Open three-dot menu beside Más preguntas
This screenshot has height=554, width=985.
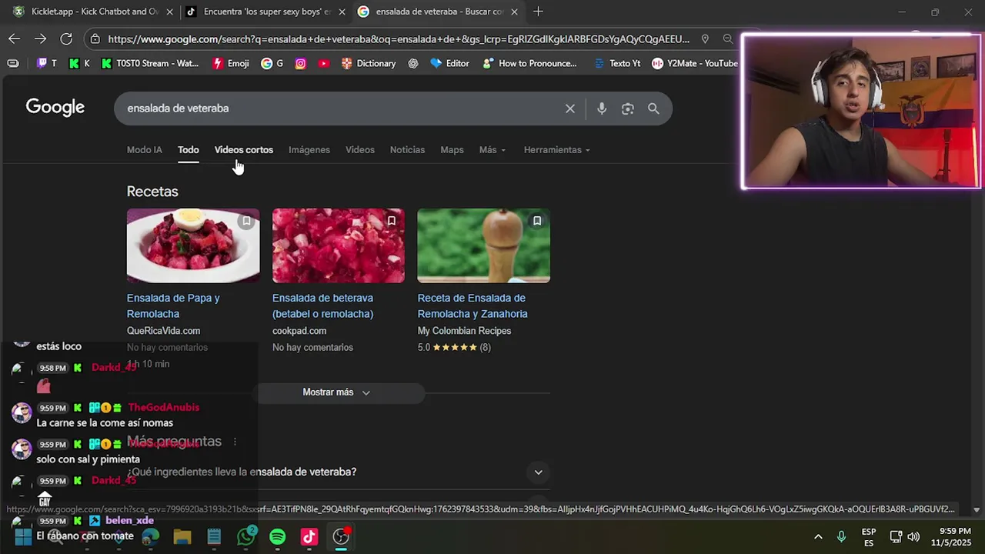tap(235, 442)
